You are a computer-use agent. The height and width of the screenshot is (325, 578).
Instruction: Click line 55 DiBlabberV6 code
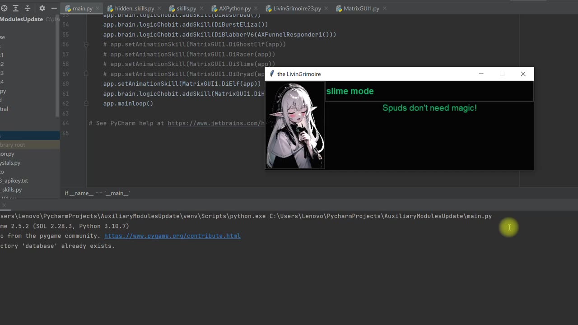click(219, 35)
